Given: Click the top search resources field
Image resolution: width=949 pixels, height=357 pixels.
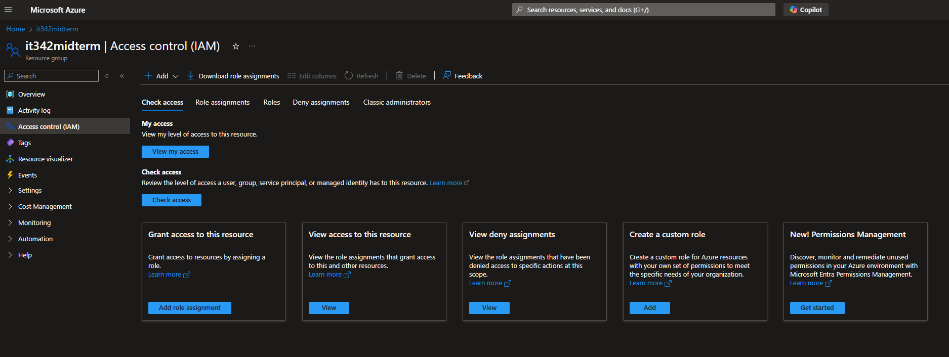Looking at the screenshot, I should click(x=643, y=10).
